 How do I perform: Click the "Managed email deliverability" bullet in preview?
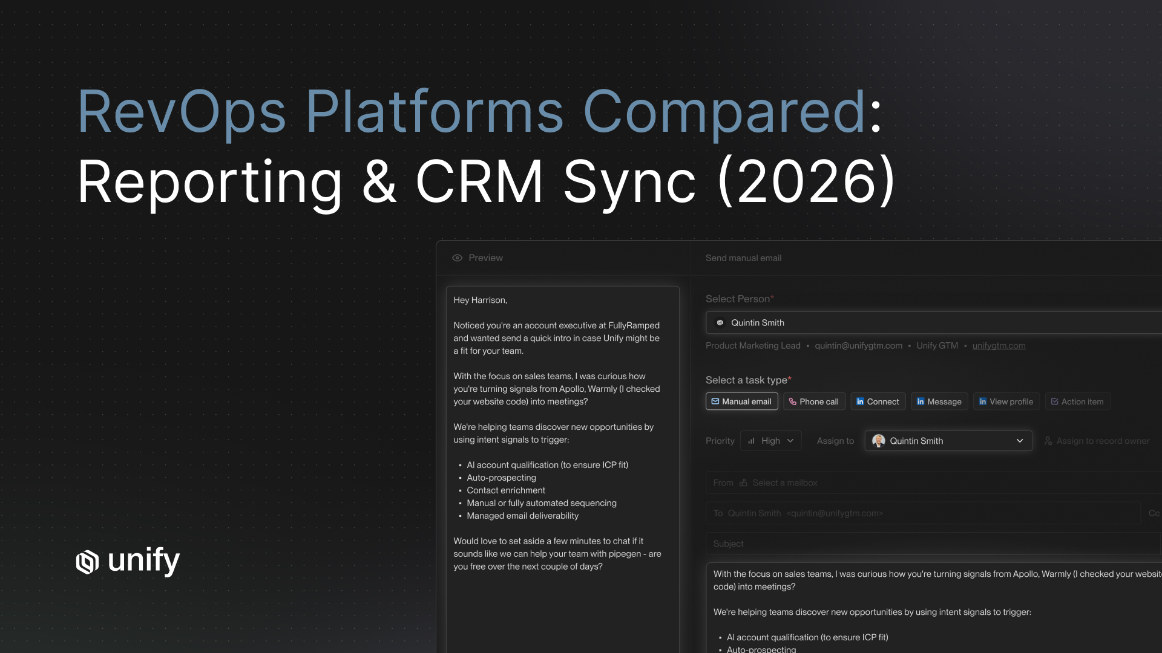(522, 516)
